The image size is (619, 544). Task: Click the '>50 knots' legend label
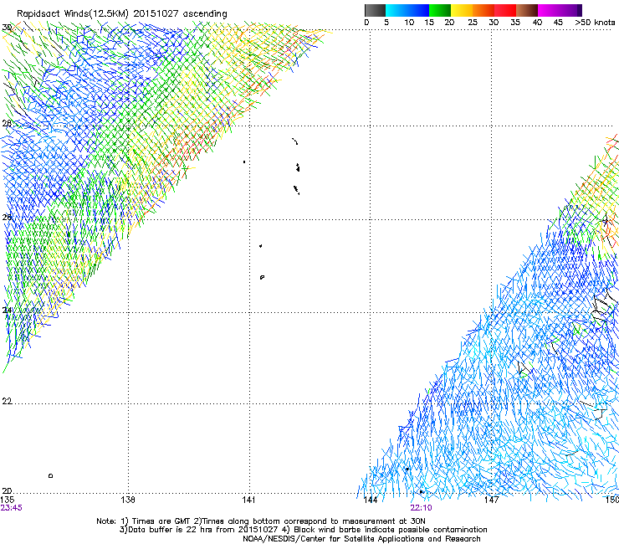tap(595, 23)
